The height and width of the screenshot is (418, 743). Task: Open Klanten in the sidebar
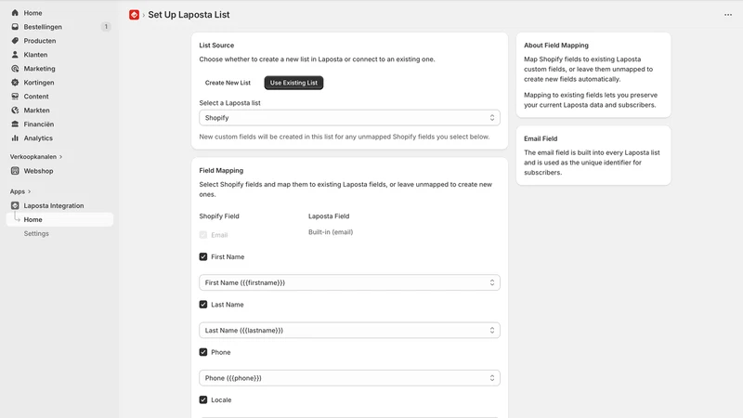click(x=35, y=55)
